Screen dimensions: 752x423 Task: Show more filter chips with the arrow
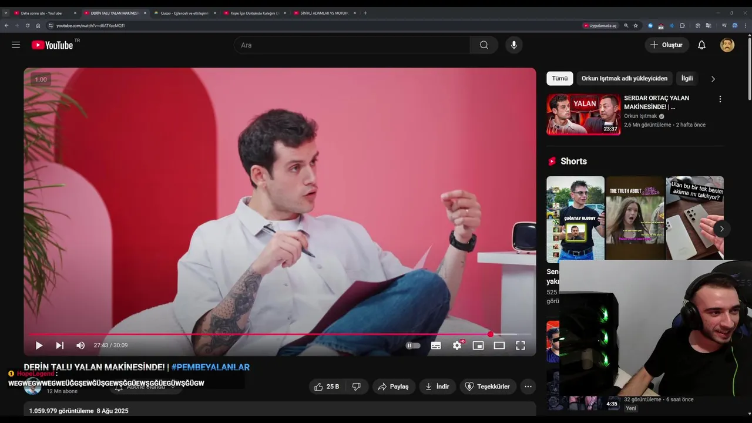point(713,79)
